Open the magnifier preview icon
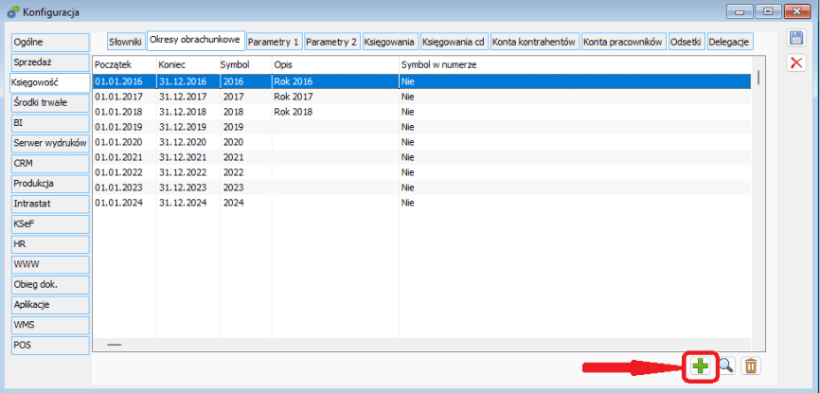The width and height of the screenshot is (820, 393). [726, 366]
